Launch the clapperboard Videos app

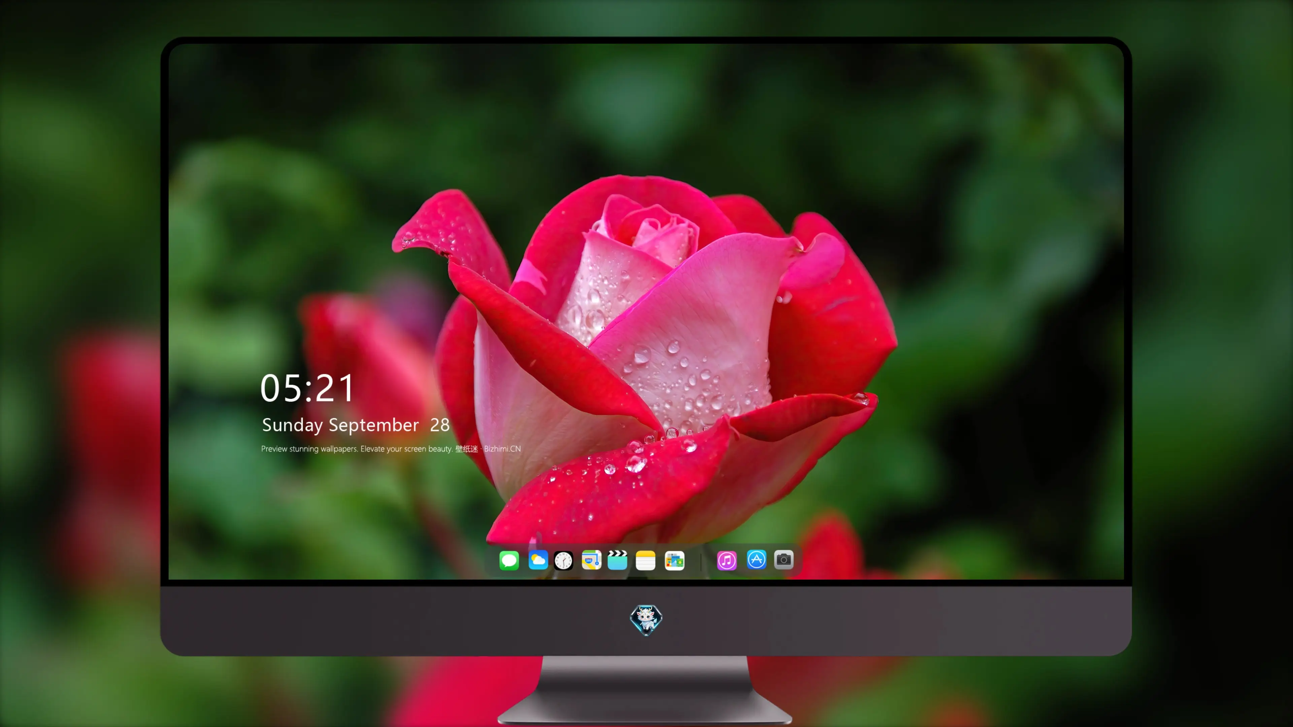click(x=618, y=560)
